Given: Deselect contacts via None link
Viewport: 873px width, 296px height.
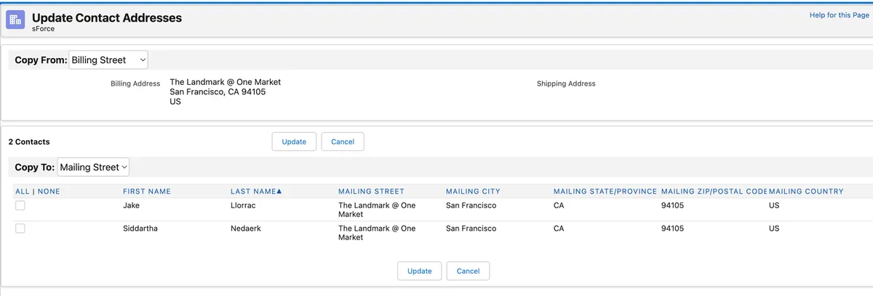Looking at the screenshot, I should [49, 192].
